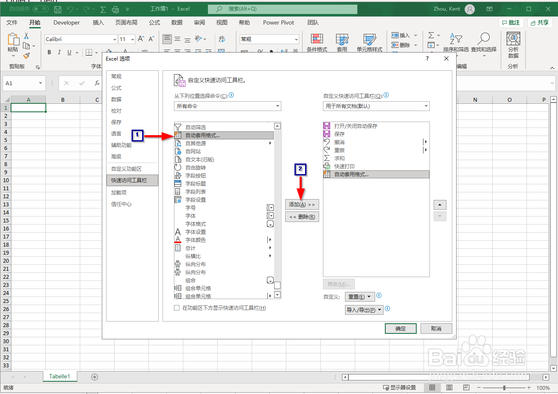Select AutoFormat entry in right toolbar list

coord(376,174)
